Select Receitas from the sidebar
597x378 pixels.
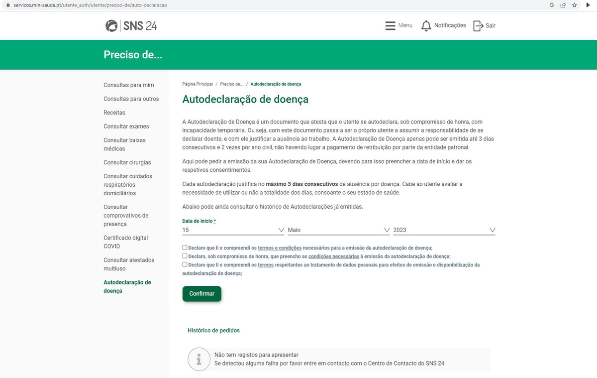click(114, 113)
